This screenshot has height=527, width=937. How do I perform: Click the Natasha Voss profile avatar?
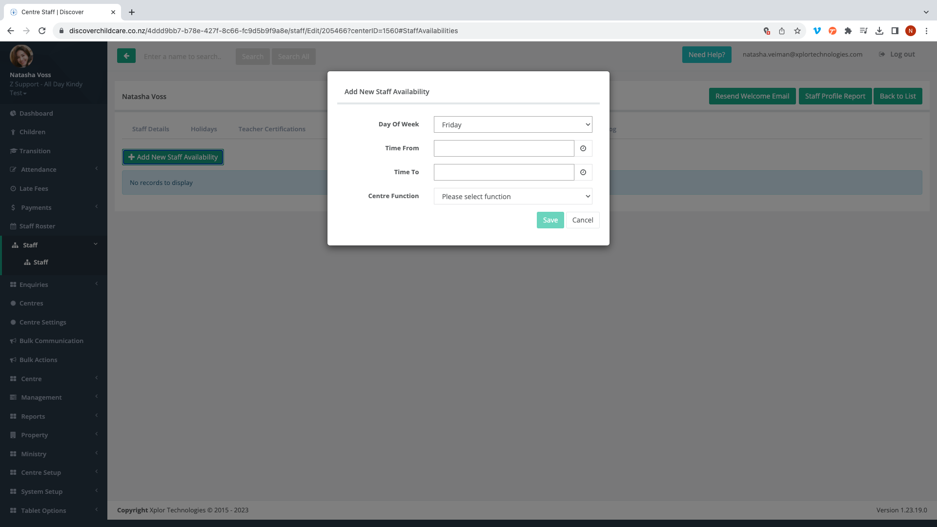[21, 56]
